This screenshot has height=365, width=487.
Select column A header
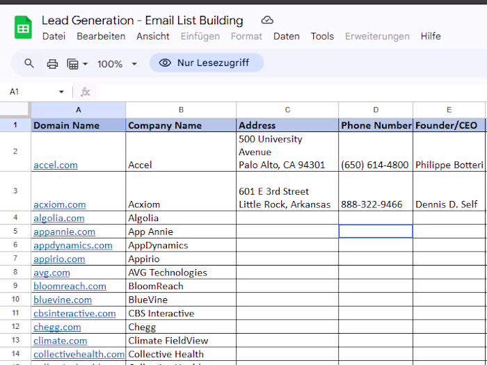78,110
